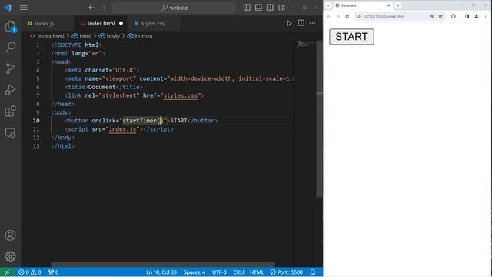The height and width of the screenshot is (277, 492).
Task: Go back in editor navigation history
Action: click(91, 8)
